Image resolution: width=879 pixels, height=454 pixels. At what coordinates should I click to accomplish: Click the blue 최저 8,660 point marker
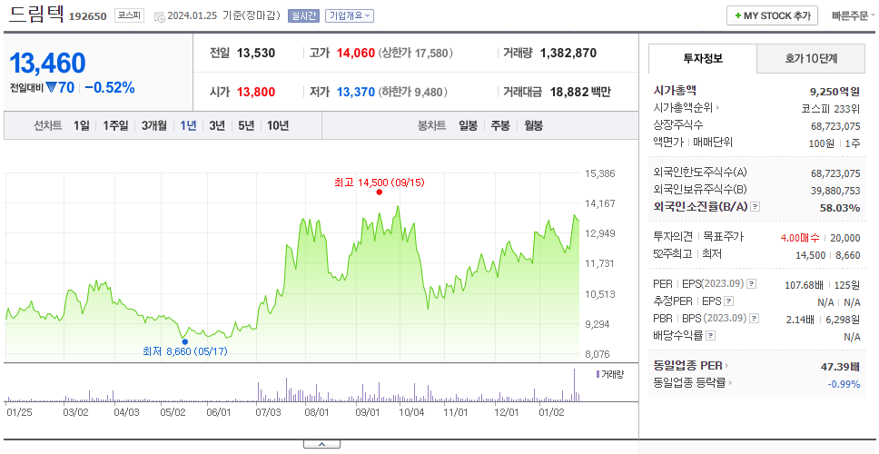coord(185,341)
